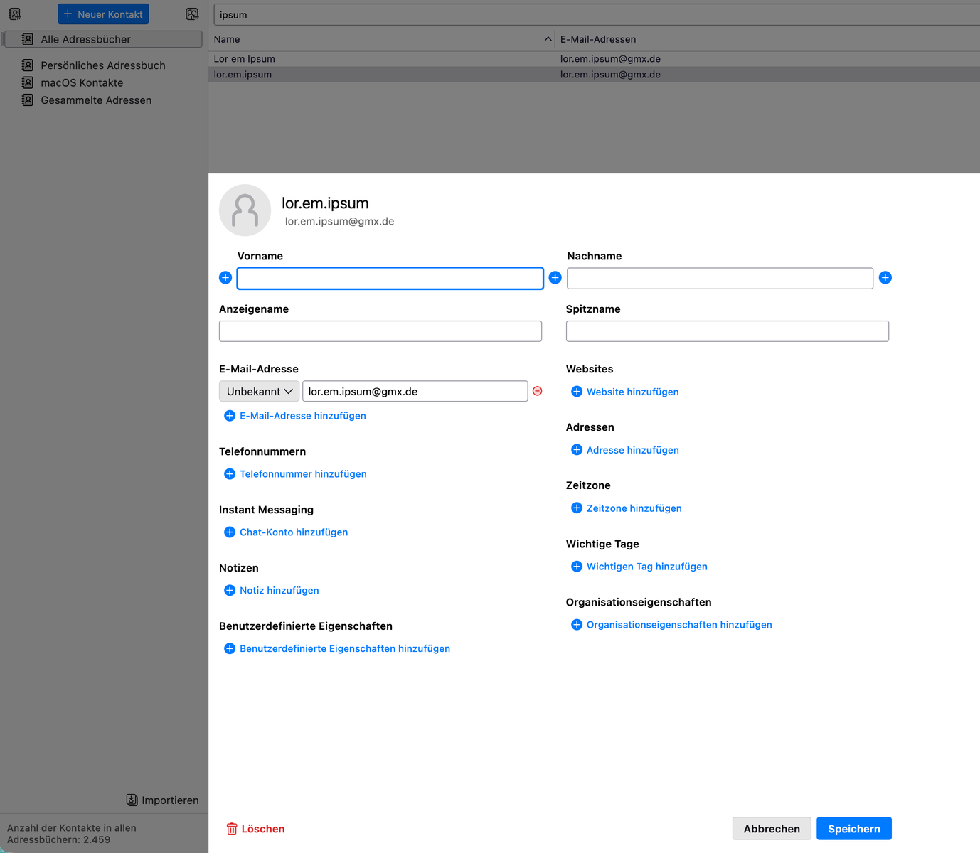This screenshot has width=980, height=853.
Task: Click plus icon between Vorname and Nachname
Action: pyautogui.click(x=555, y=278)
